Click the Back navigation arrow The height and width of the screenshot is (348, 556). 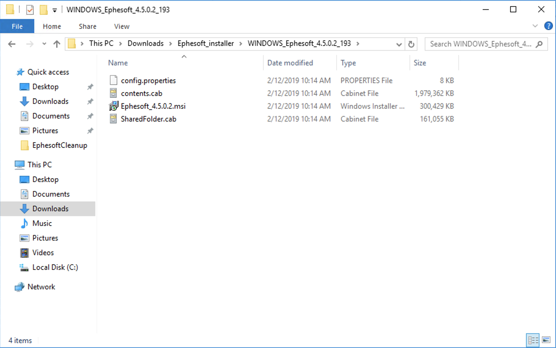12,44
